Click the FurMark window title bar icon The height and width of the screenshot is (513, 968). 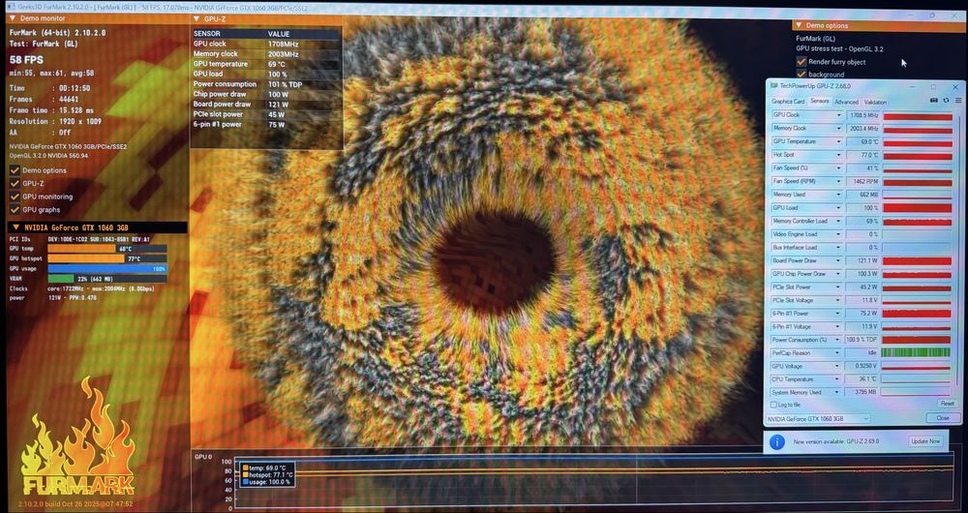10,7
